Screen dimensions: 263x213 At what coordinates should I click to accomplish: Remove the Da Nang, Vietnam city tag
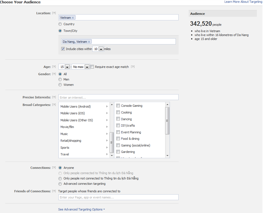coord(89,42)
